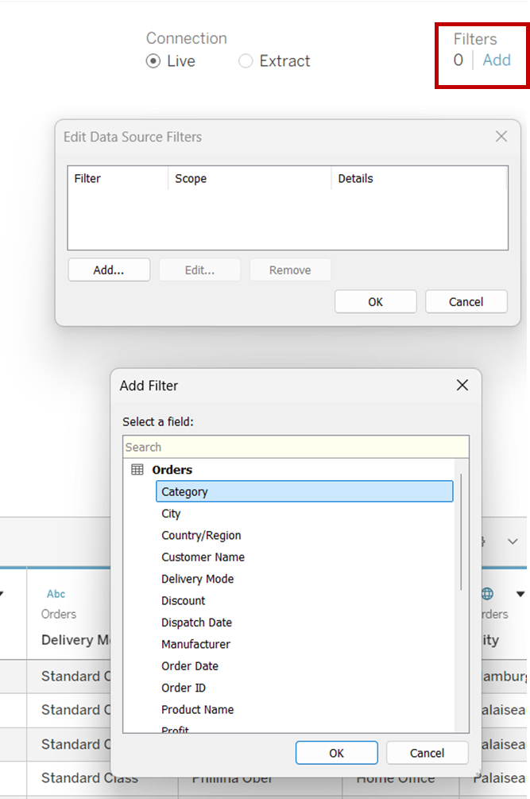Image resolution: width=530 pixels, height=799 pixels.
Task: Cancel the Add Filter dialog
Action: coord(427,753)
